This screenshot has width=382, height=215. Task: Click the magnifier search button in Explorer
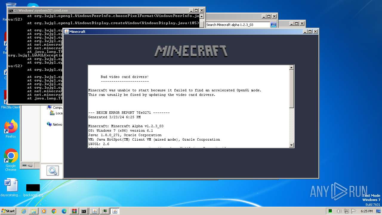click(273, 25)
